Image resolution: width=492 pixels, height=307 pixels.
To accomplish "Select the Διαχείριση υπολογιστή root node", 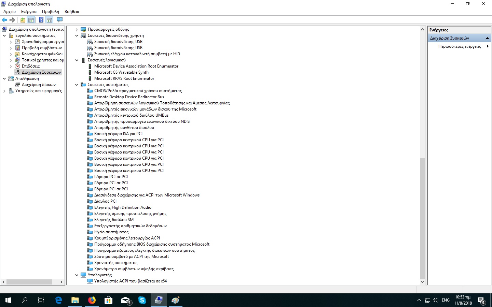I will [37, 29].
